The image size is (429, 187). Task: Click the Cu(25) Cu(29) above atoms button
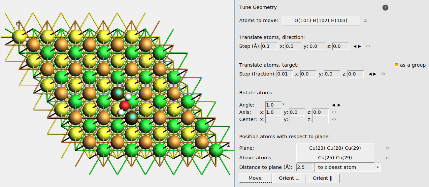(335, 158)
